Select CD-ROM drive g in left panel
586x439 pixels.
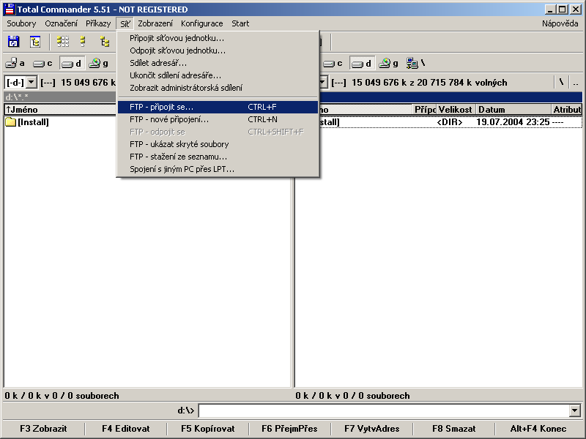point(99,63)
